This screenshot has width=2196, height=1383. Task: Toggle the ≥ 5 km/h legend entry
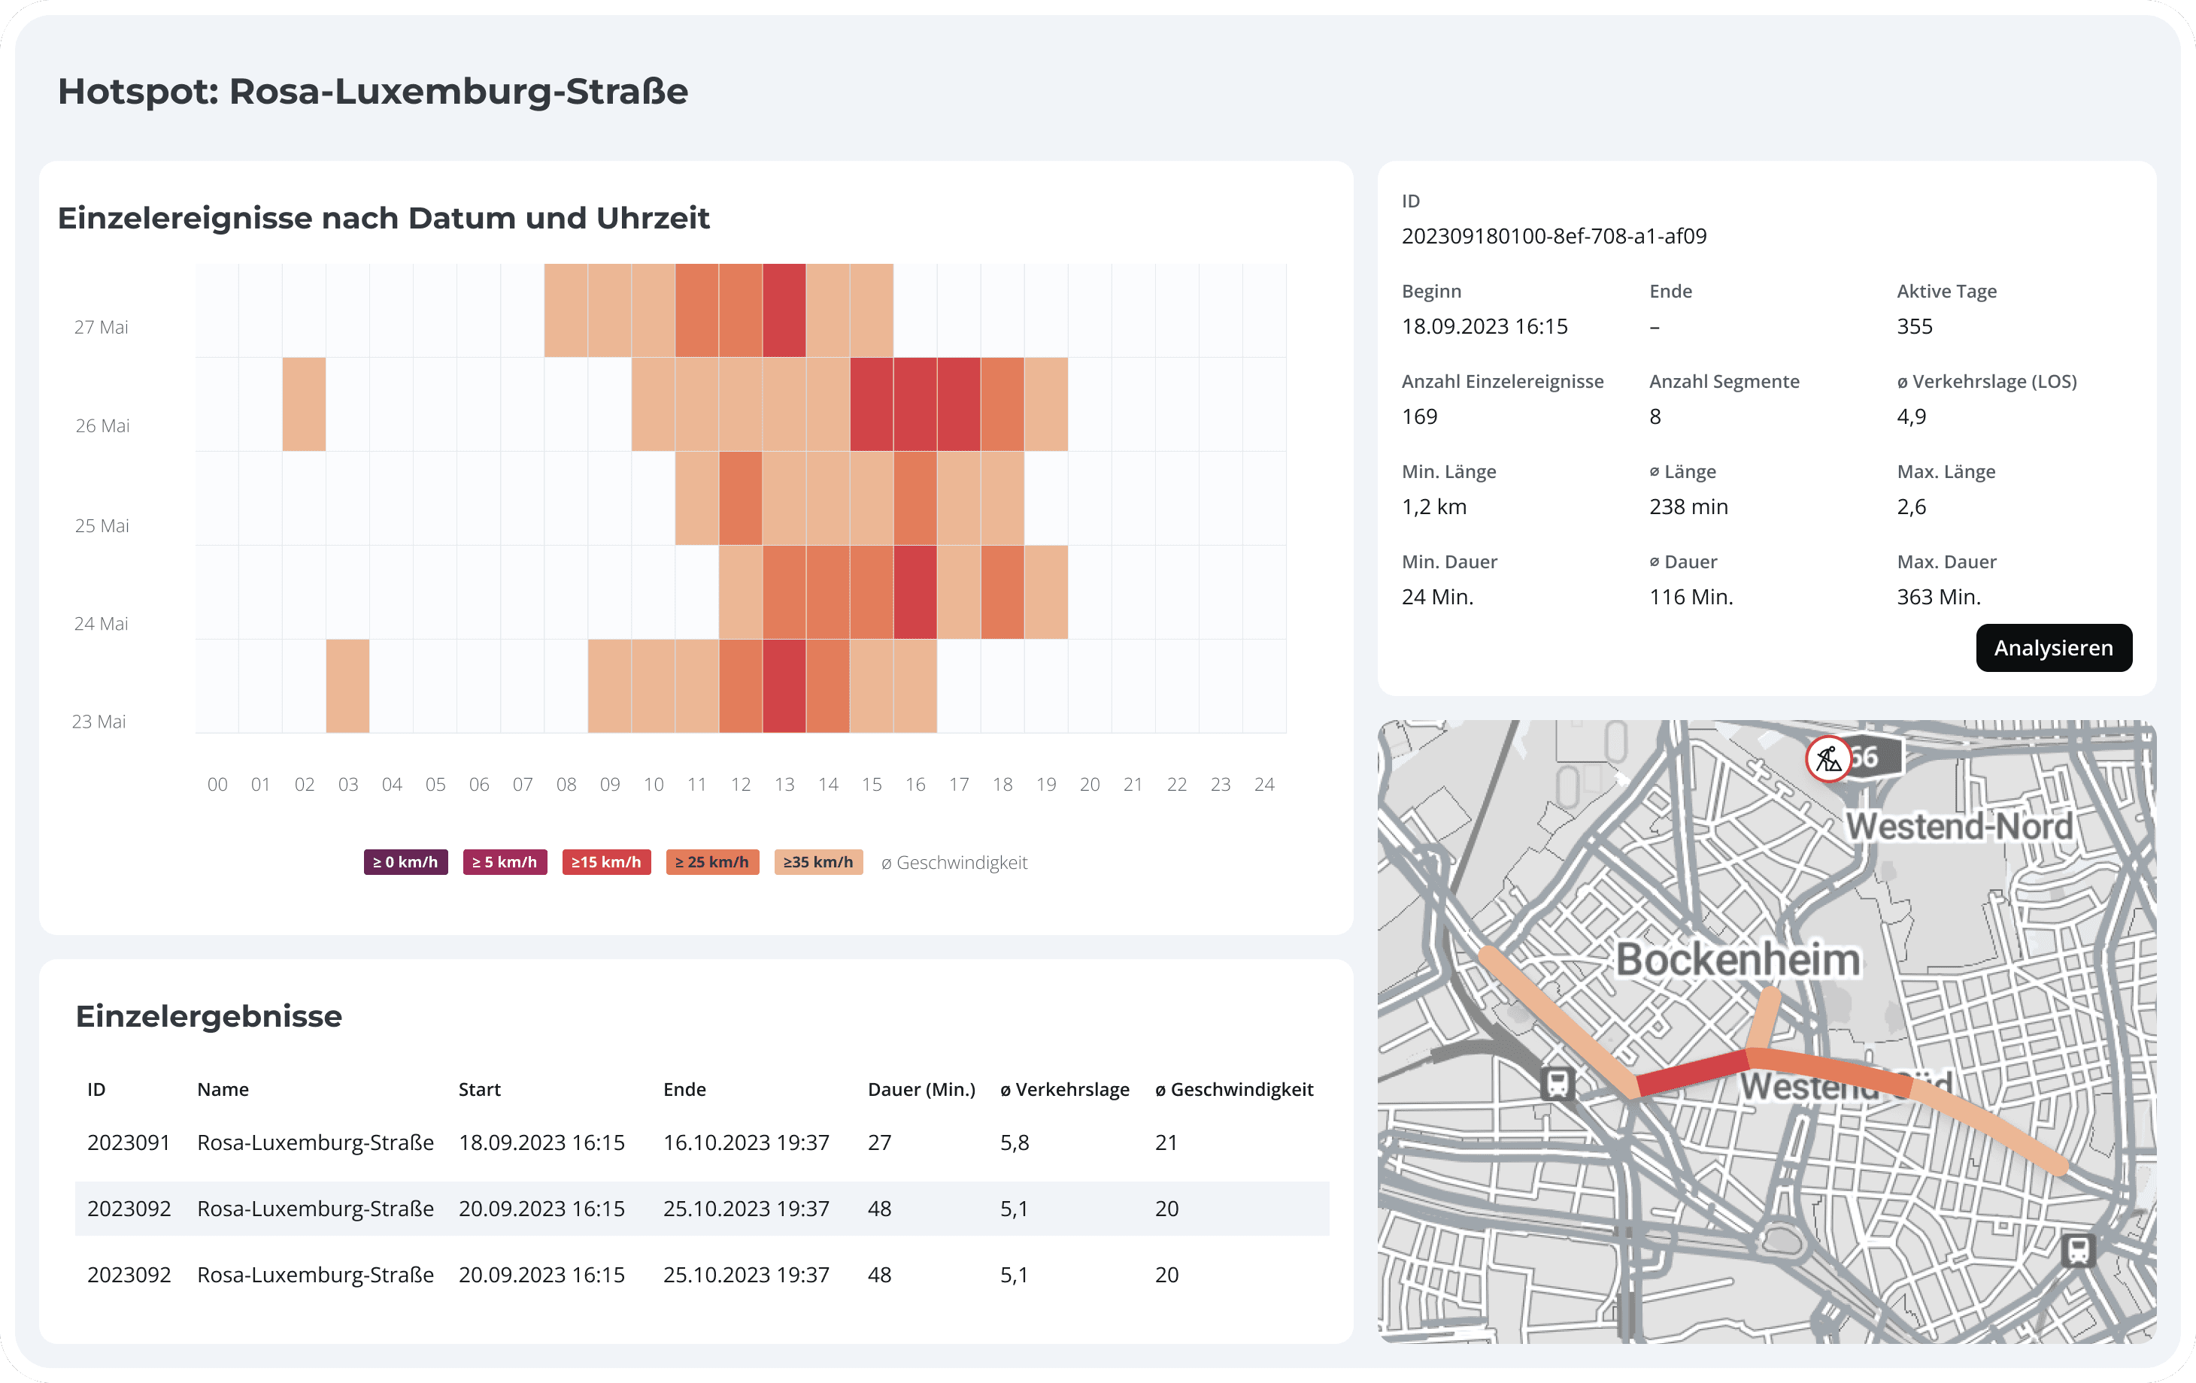[505, 861]
